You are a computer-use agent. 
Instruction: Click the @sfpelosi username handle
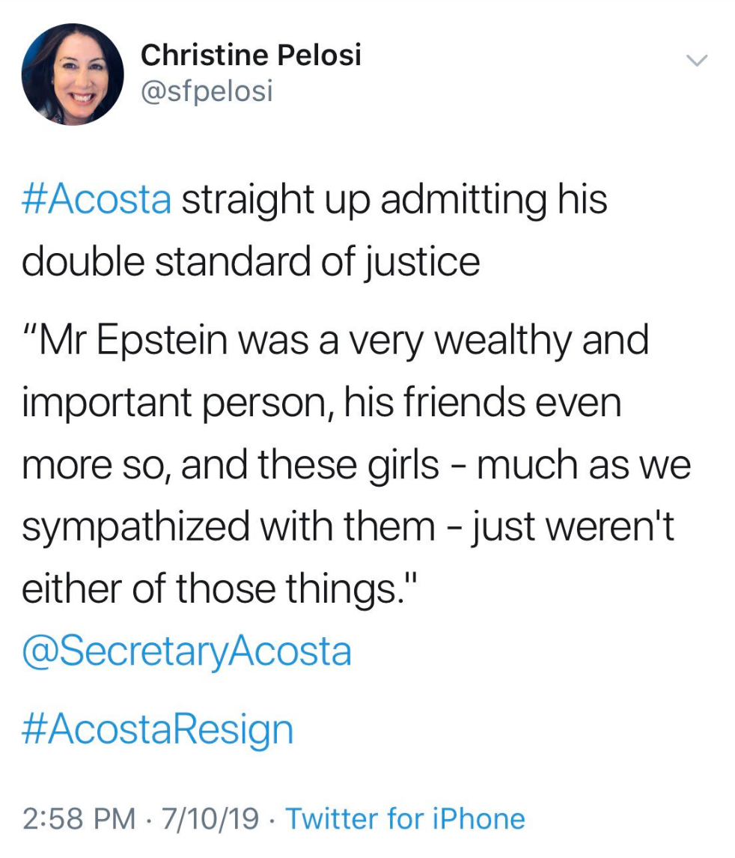click(x=207, y=91)
